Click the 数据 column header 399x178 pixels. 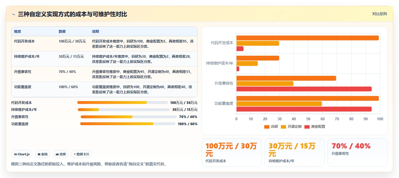pyautogui.click(x=62, y=32)
